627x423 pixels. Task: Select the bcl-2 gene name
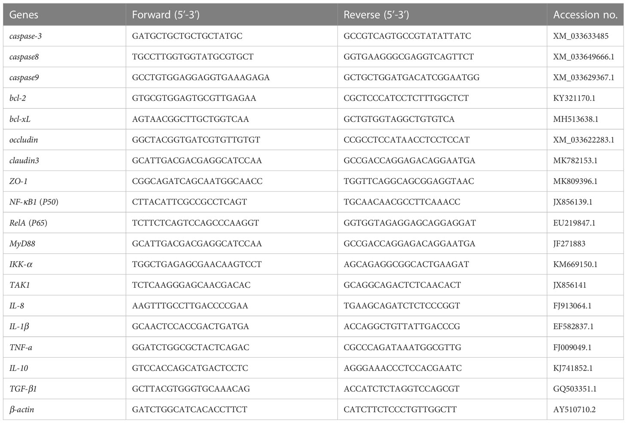pyautogui.click(x=18, y=98)
